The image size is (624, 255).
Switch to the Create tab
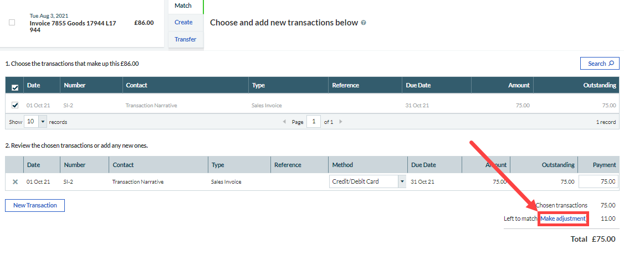[183, 22]
